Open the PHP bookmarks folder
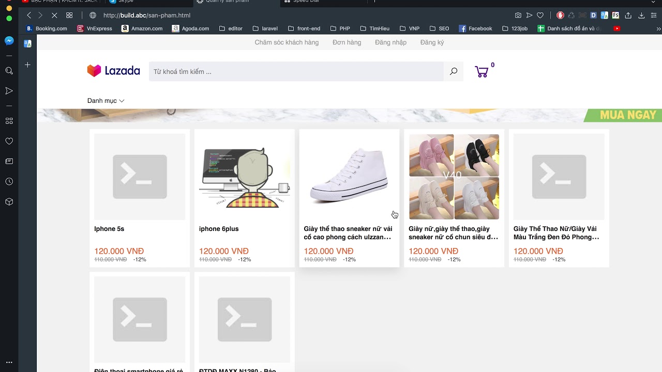Screen dimensions: 662x372 tap(340, 28)
